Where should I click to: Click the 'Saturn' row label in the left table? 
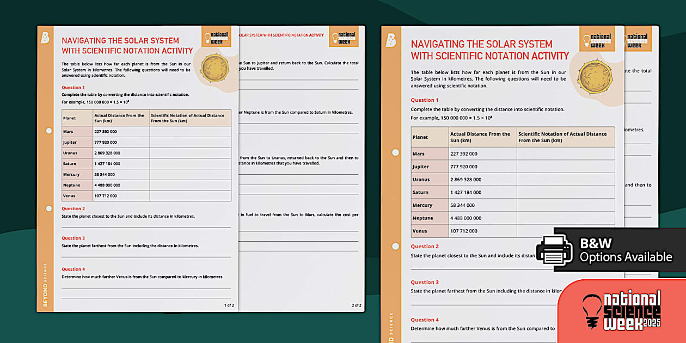click(70, 163)
